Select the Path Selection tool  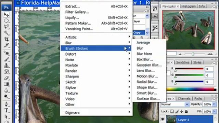click(6, 117)
